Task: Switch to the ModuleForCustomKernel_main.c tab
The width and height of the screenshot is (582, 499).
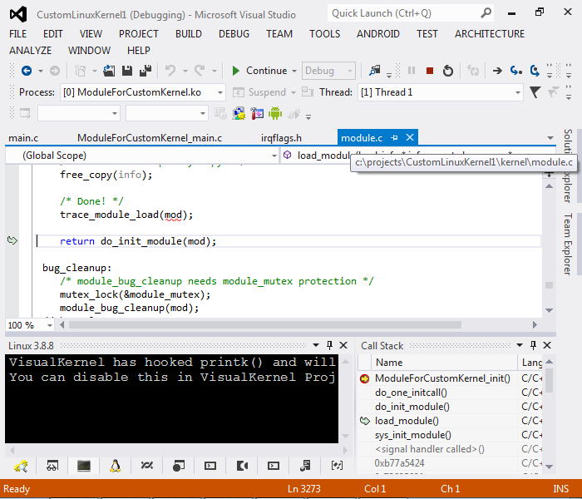Action: (150, 138)
